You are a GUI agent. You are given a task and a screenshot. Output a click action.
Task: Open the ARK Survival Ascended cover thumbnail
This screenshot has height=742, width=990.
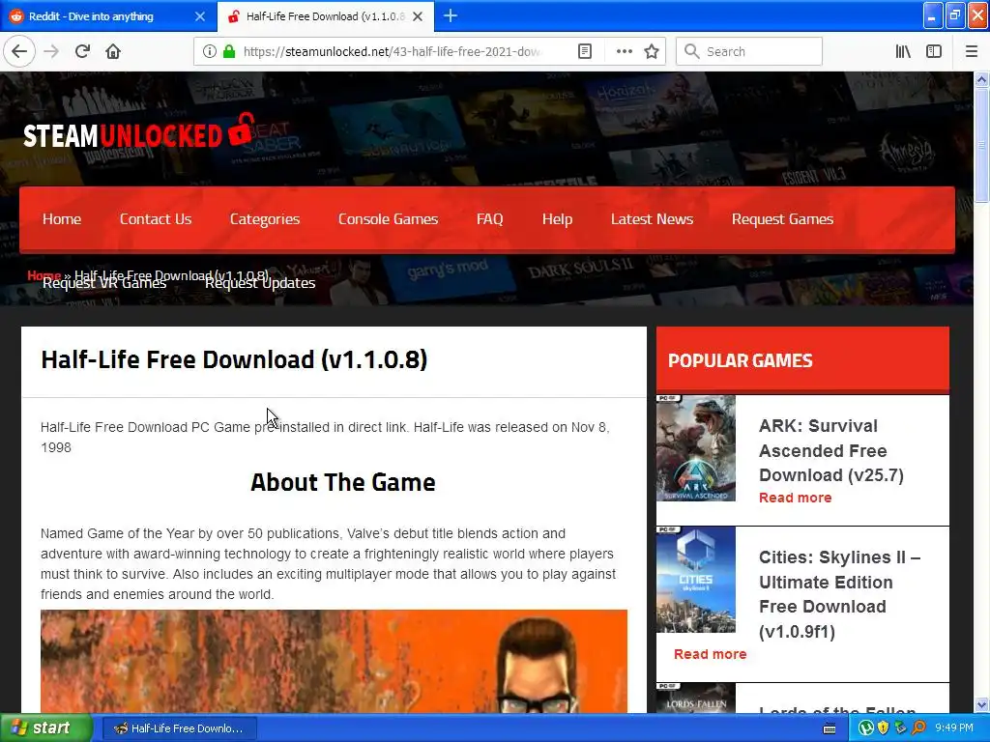[x=696, y=448]
